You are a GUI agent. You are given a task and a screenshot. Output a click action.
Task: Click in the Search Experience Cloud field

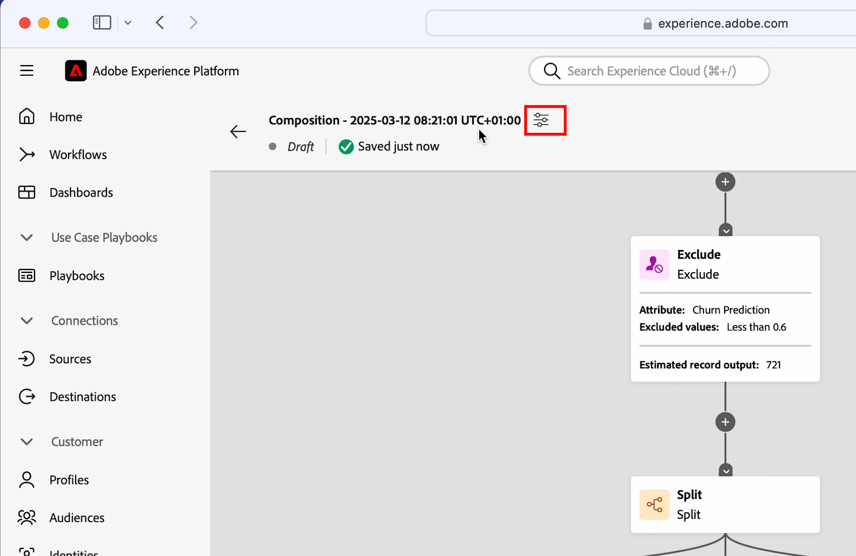click(649, 70)
